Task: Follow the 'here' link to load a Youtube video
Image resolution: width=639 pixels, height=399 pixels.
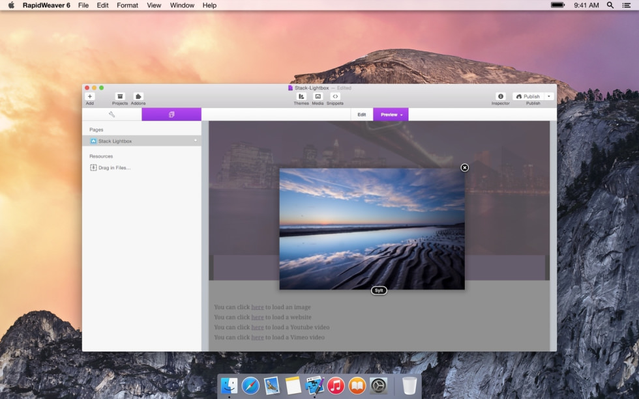Action: pos(258,327)
